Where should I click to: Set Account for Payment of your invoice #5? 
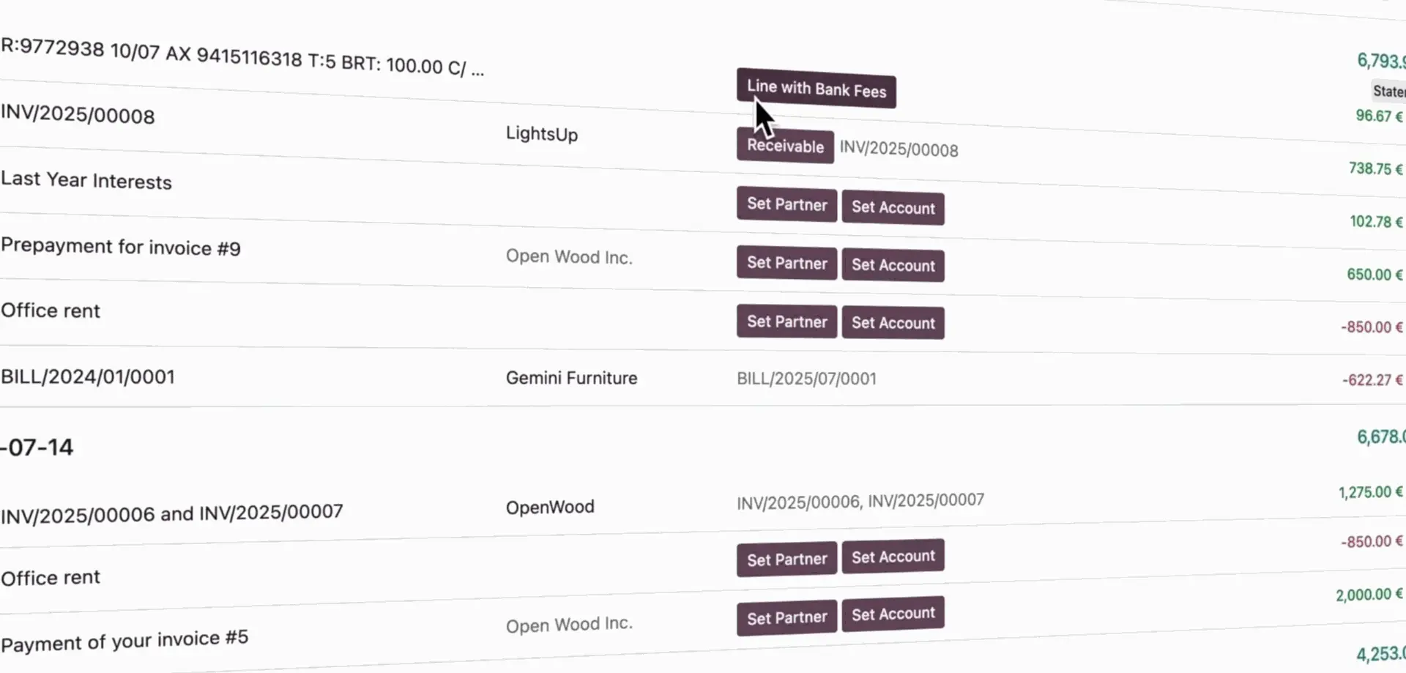(x=893, y=614)
